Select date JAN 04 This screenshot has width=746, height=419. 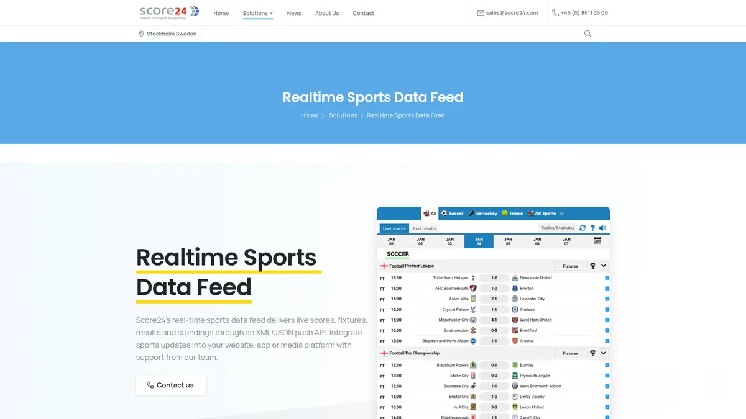point(479,241)
